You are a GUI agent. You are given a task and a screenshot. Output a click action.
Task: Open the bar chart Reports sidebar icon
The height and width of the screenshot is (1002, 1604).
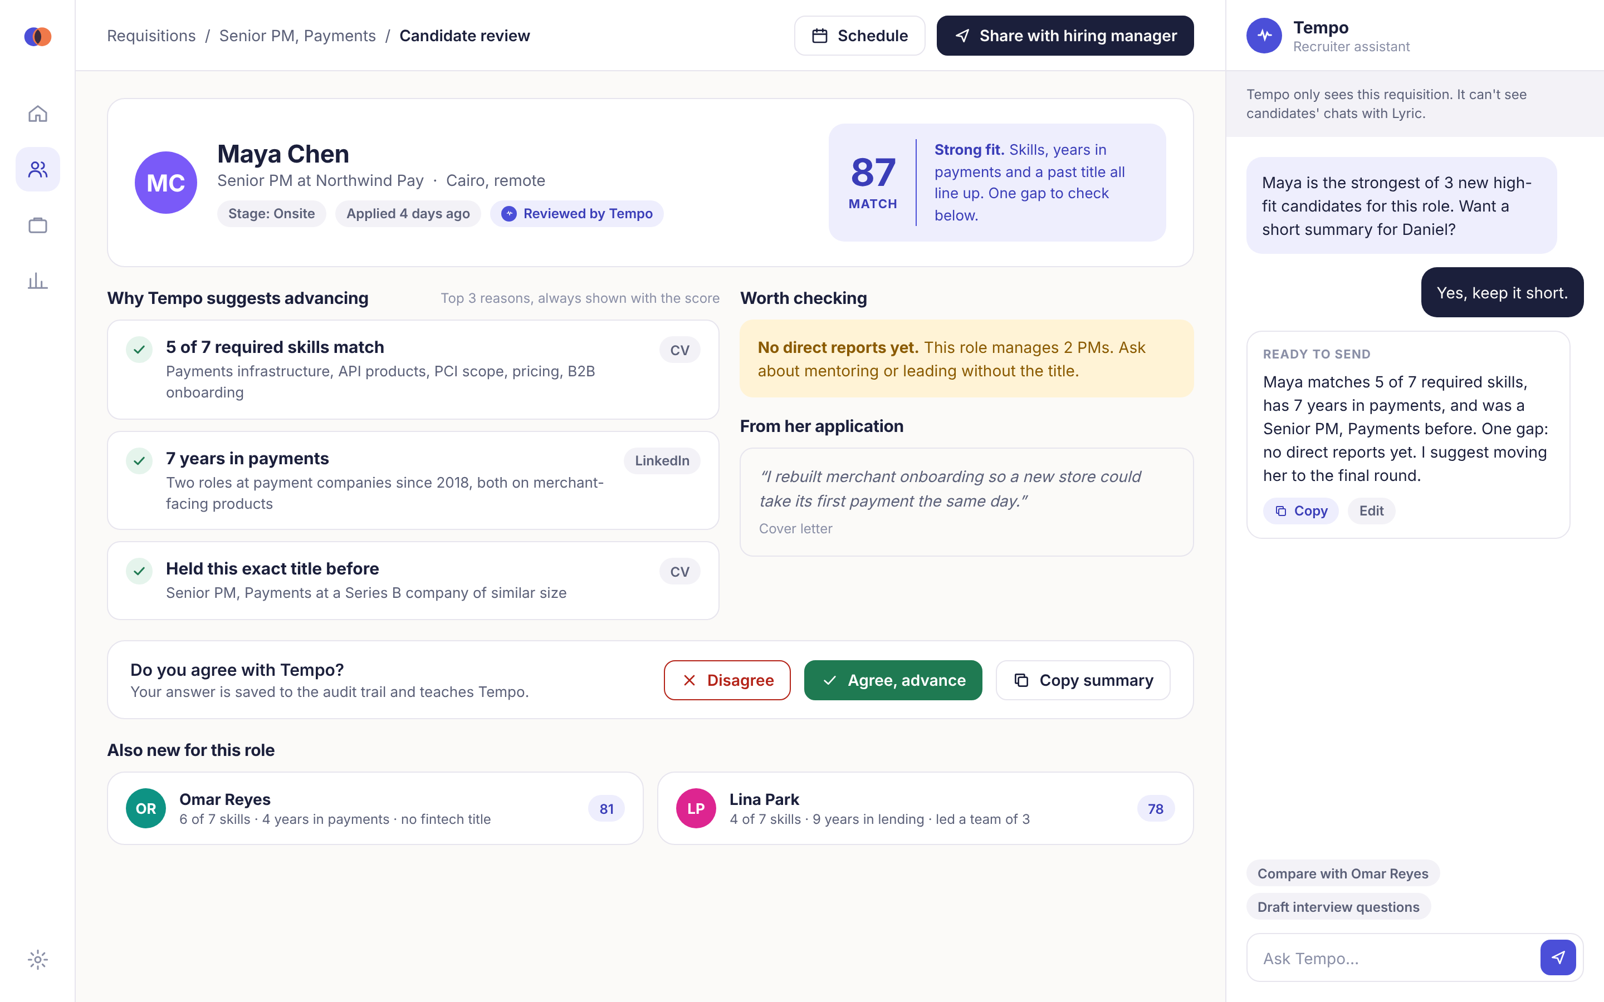point(38,281)
